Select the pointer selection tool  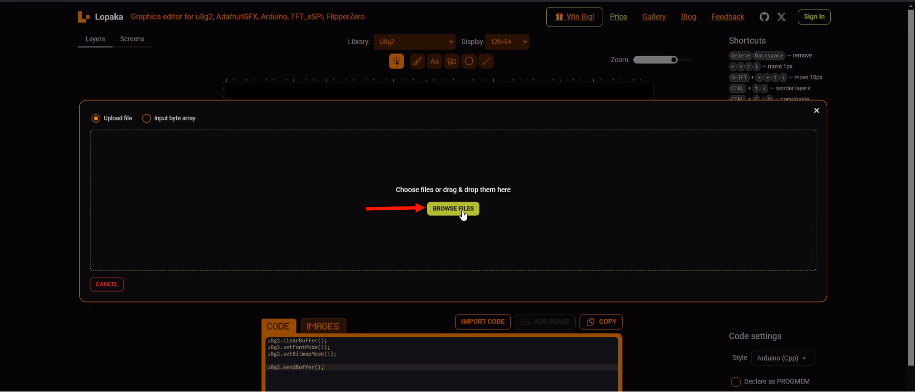(396, 61)
